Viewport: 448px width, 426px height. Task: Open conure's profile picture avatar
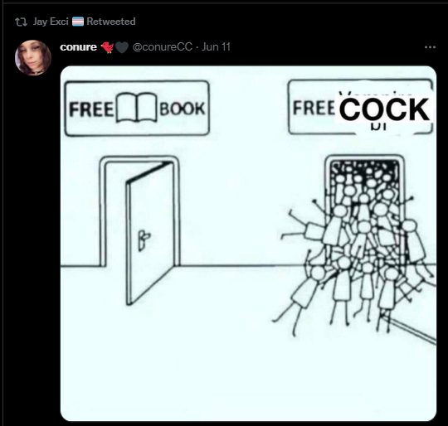point(33,58)
